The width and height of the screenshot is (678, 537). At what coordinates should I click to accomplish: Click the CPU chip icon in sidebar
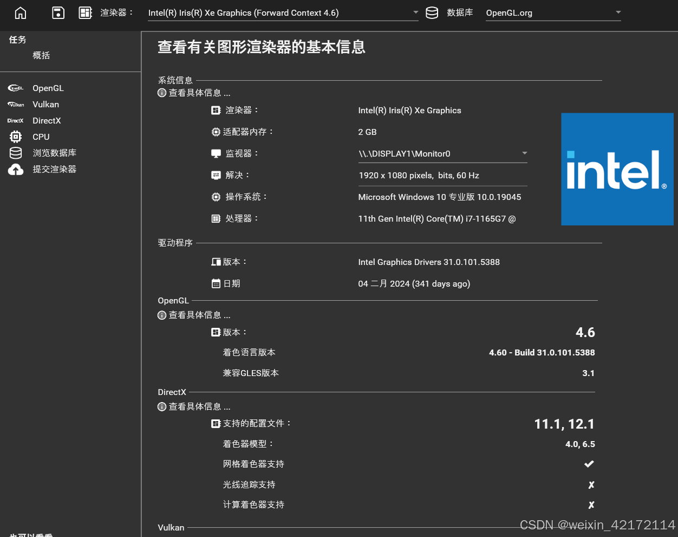click(x=16, y=137)
